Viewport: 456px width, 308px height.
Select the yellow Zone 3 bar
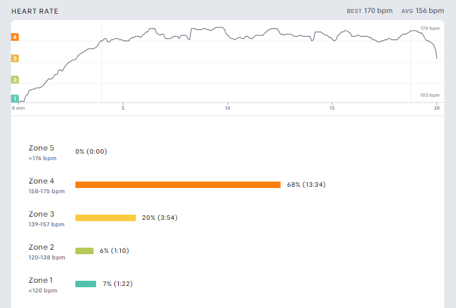point(105,218)
